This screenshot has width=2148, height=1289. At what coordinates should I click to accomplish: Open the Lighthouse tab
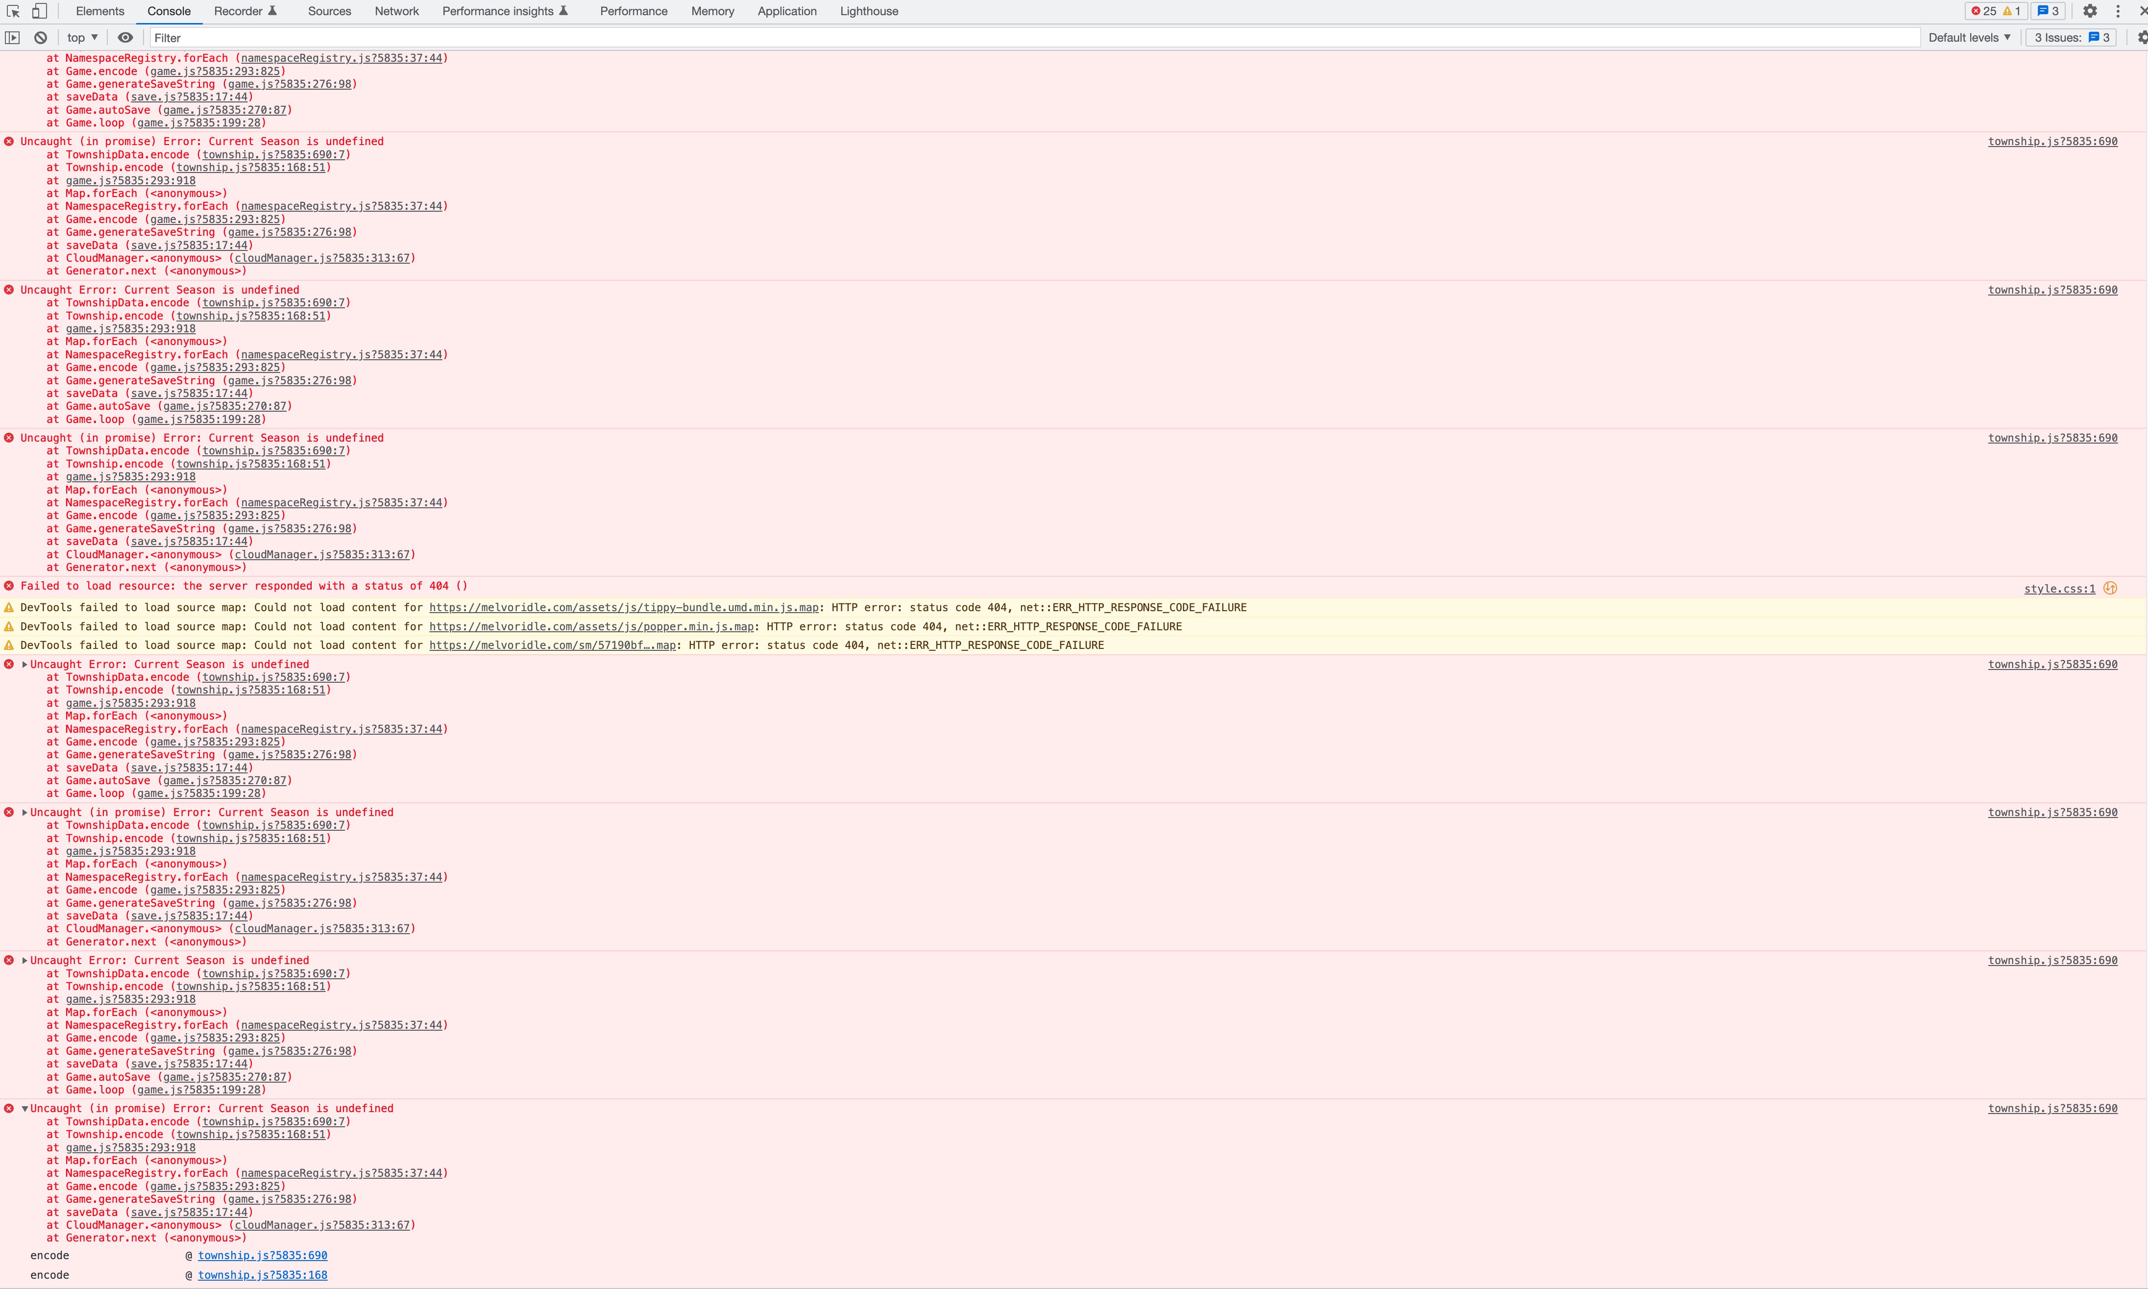pos(868,11)
